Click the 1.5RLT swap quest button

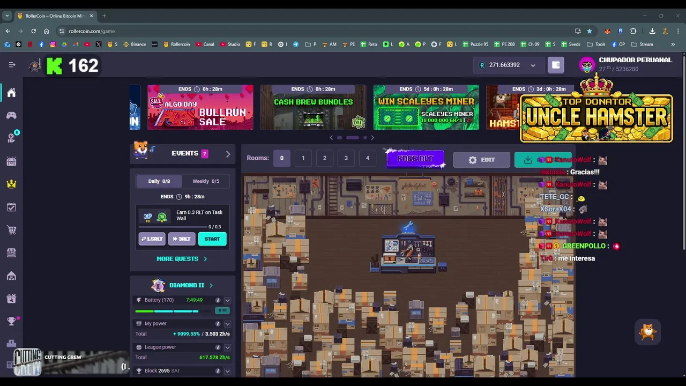[x=152, y=239]
